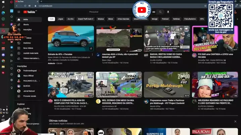Open the ARLEQUINA REAGINDO AO PAULINHO video title
The width and height of the screenshot is (241, 135).
coord(215,102)
